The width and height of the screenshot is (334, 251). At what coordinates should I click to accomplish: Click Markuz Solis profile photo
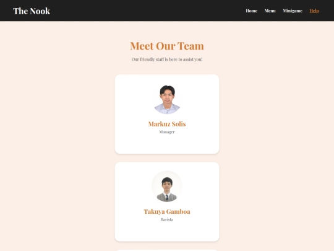click(167, 99)
